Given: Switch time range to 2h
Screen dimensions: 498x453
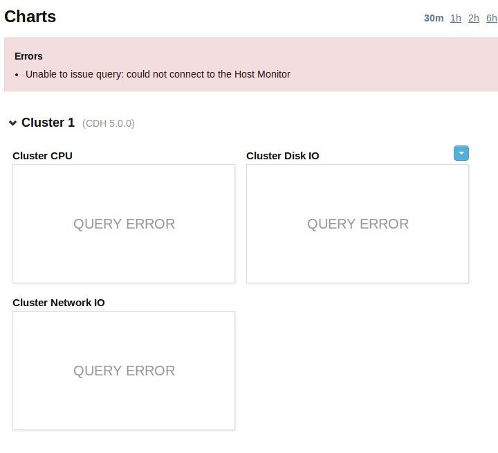Looking at the screenshot, I should (x=474, y=18).
